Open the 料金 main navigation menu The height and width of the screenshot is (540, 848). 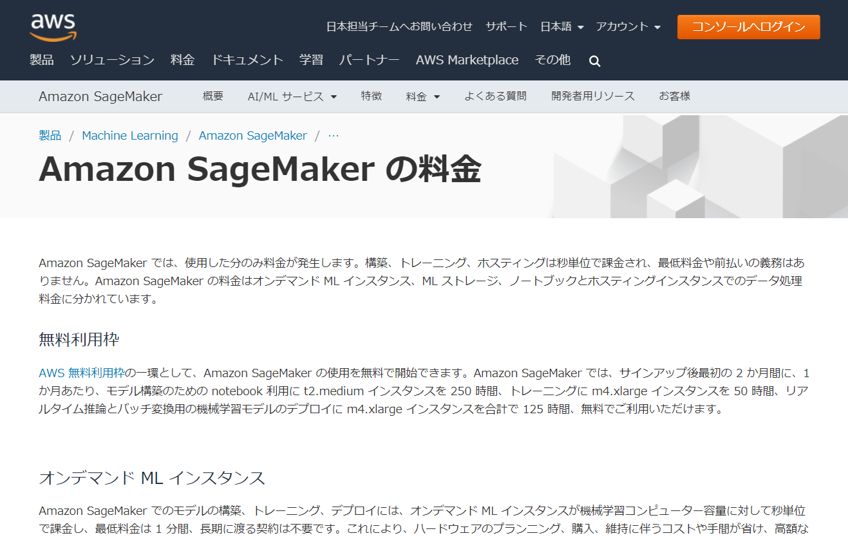(183, 60)
